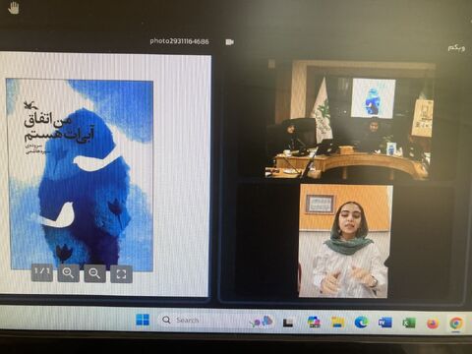The height and width of the screenshot is (354, 472).
Task: Open Task View from the taskbar
Action: pyautogui.click(x=288, y=323)
